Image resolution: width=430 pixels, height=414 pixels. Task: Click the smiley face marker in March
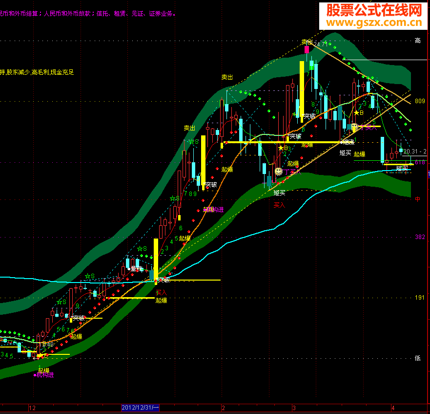(x=354, y=127)
